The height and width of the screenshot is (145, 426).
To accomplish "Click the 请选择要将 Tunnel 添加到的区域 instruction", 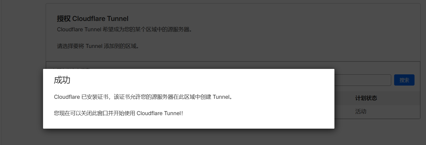I will coord(98,46).
